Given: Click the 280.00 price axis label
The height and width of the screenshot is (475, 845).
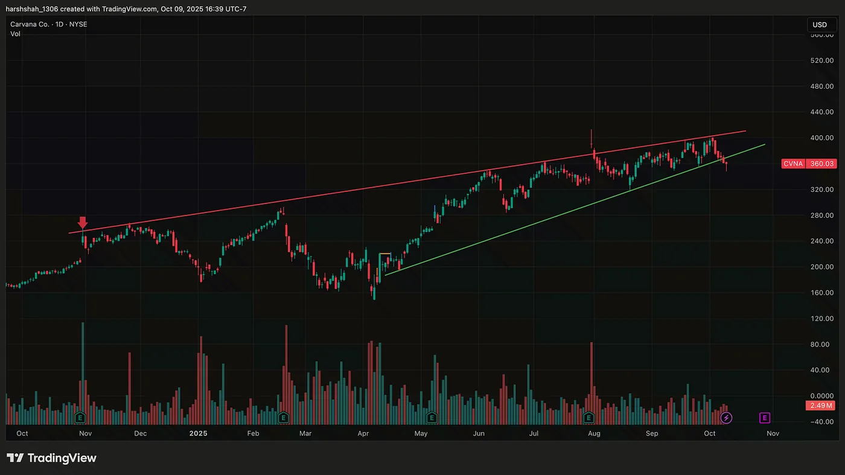Looking at the screenshot, I should click(822, 215).
